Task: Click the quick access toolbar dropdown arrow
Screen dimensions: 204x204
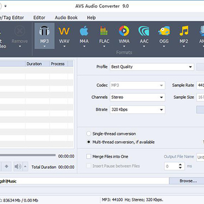Action: (6, 6)
